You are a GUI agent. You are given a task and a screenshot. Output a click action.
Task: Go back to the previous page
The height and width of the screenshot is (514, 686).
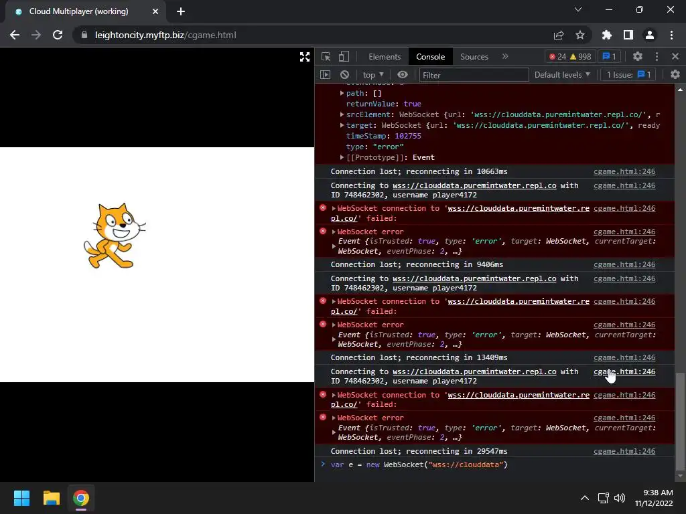15,35
